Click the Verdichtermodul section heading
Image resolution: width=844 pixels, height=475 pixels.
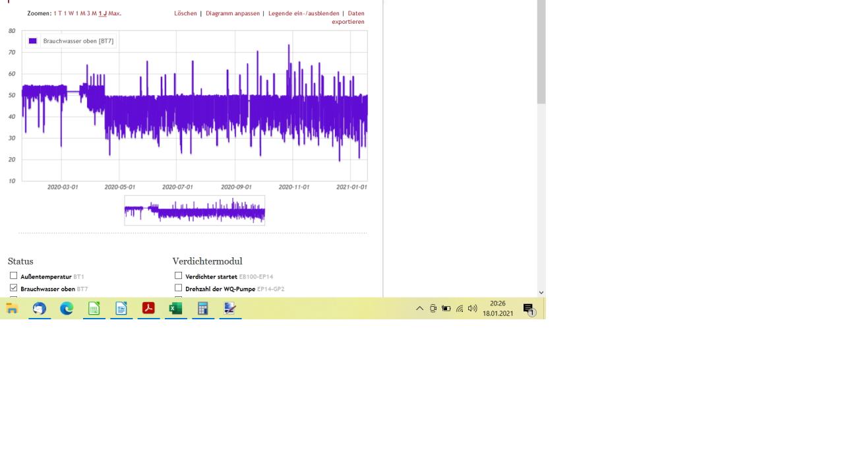(x=208, y=261)
